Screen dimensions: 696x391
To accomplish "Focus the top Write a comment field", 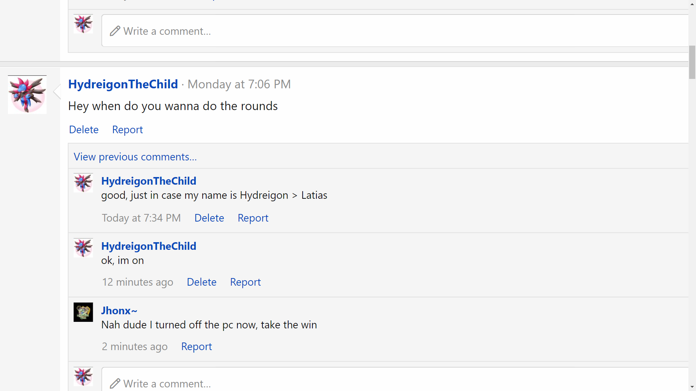I will coord(395,31).
